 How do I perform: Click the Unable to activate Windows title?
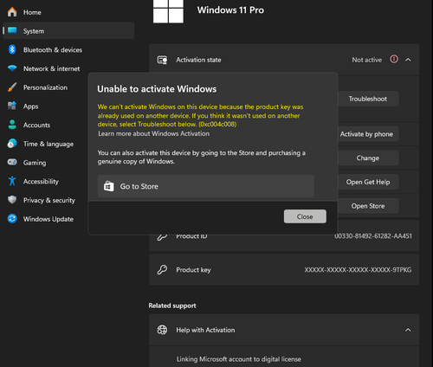tap(157, 89)
